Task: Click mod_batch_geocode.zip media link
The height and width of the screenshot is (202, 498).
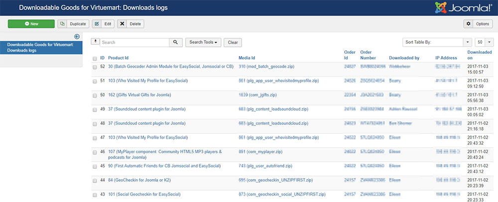Action: tap(266, 67)
